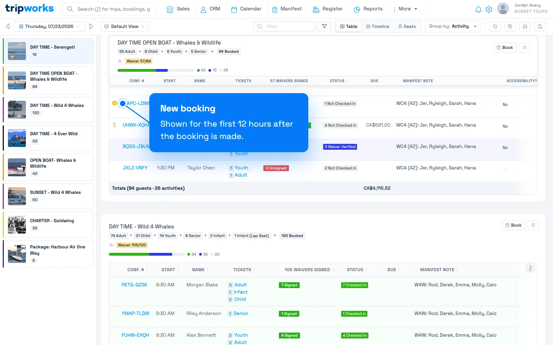Sort by CONF. # in Wild 4 Whales table
Viewport: 553px width, 345px height.
[x=138, y=270]
